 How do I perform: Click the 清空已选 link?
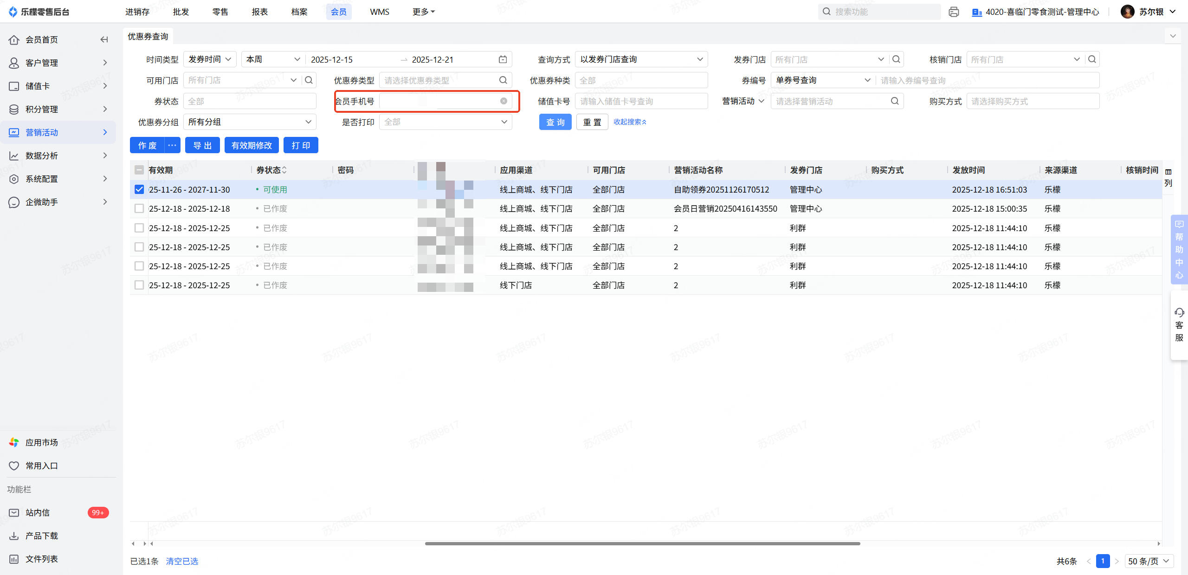coord(182,561)
